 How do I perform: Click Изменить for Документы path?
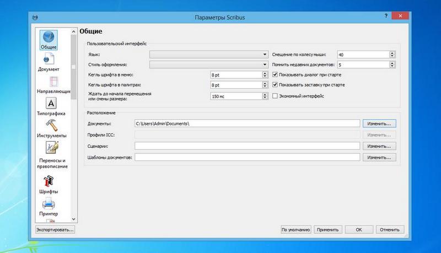379,123
